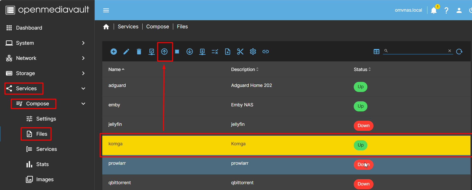The height and width of the screenshot is (190, 472).
Task: Collapse the Services chevron
Action: pyautogui.click(x=83, y=88)
